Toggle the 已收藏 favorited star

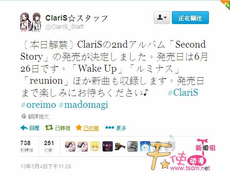point(87,128)
